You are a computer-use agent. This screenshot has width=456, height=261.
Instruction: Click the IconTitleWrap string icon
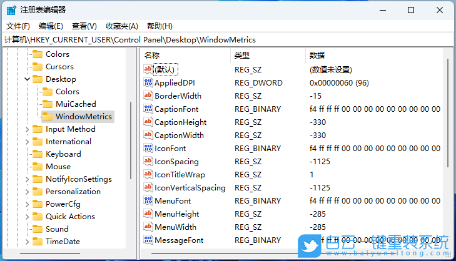tap(148, 174)
